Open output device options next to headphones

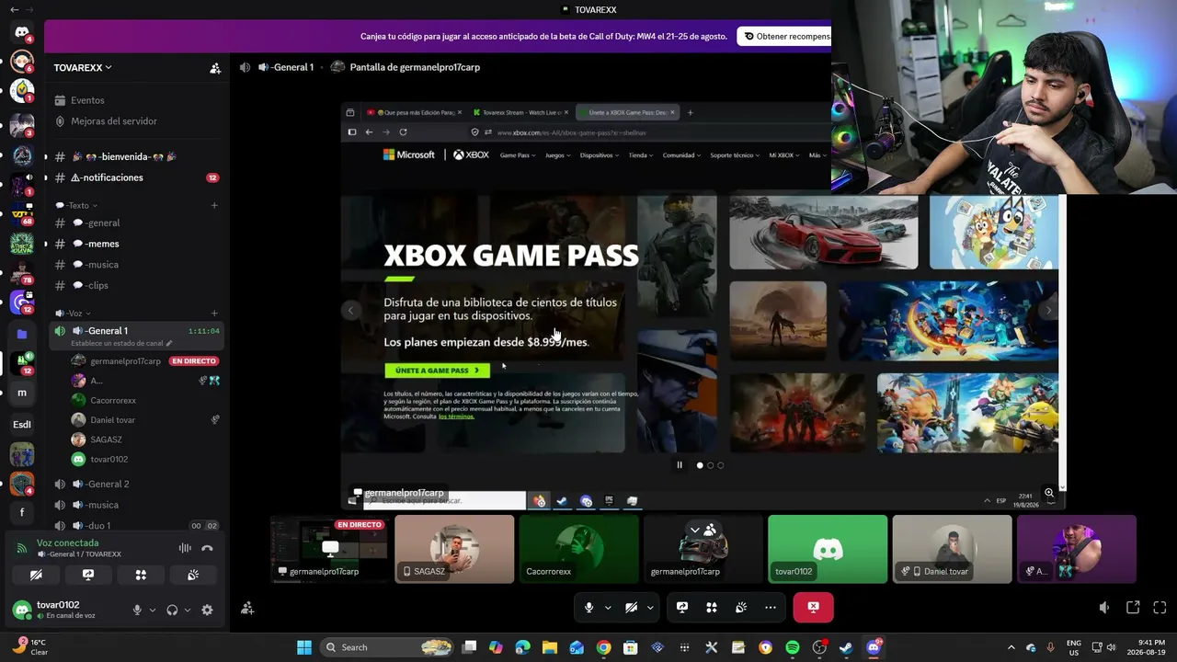tap(188, 610)
